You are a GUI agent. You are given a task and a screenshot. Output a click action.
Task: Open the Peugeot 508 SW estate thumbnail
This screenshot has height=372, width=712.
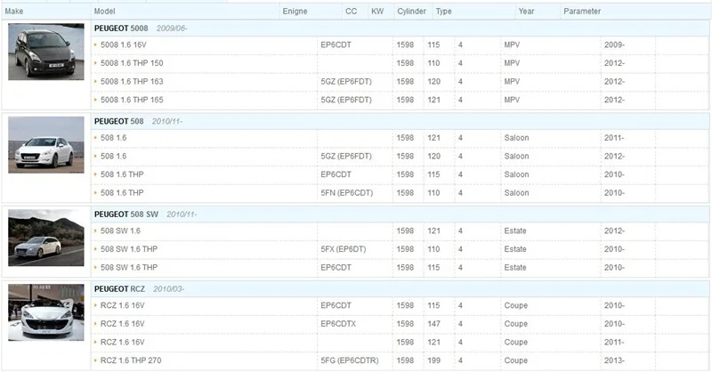(x=46, y=238)
